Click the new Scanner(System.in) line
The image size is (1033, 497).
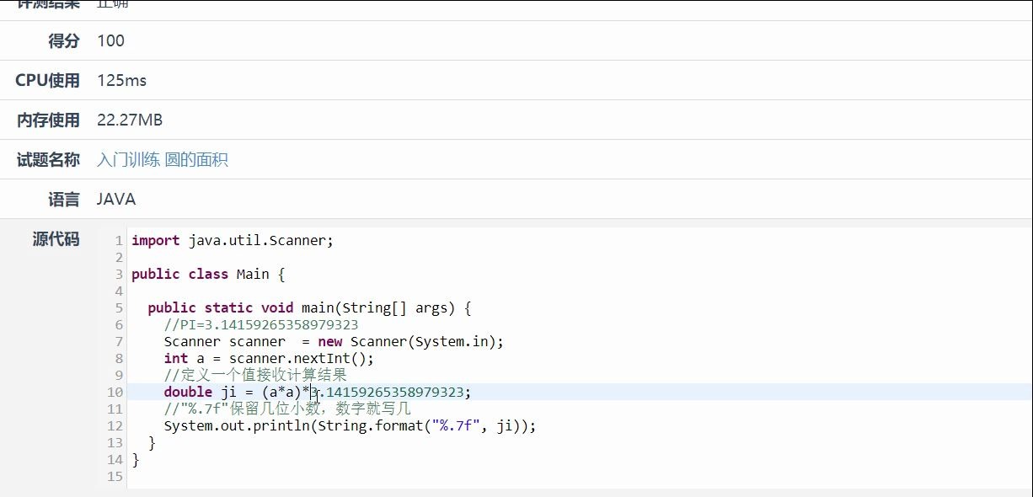tap(334, 342)
